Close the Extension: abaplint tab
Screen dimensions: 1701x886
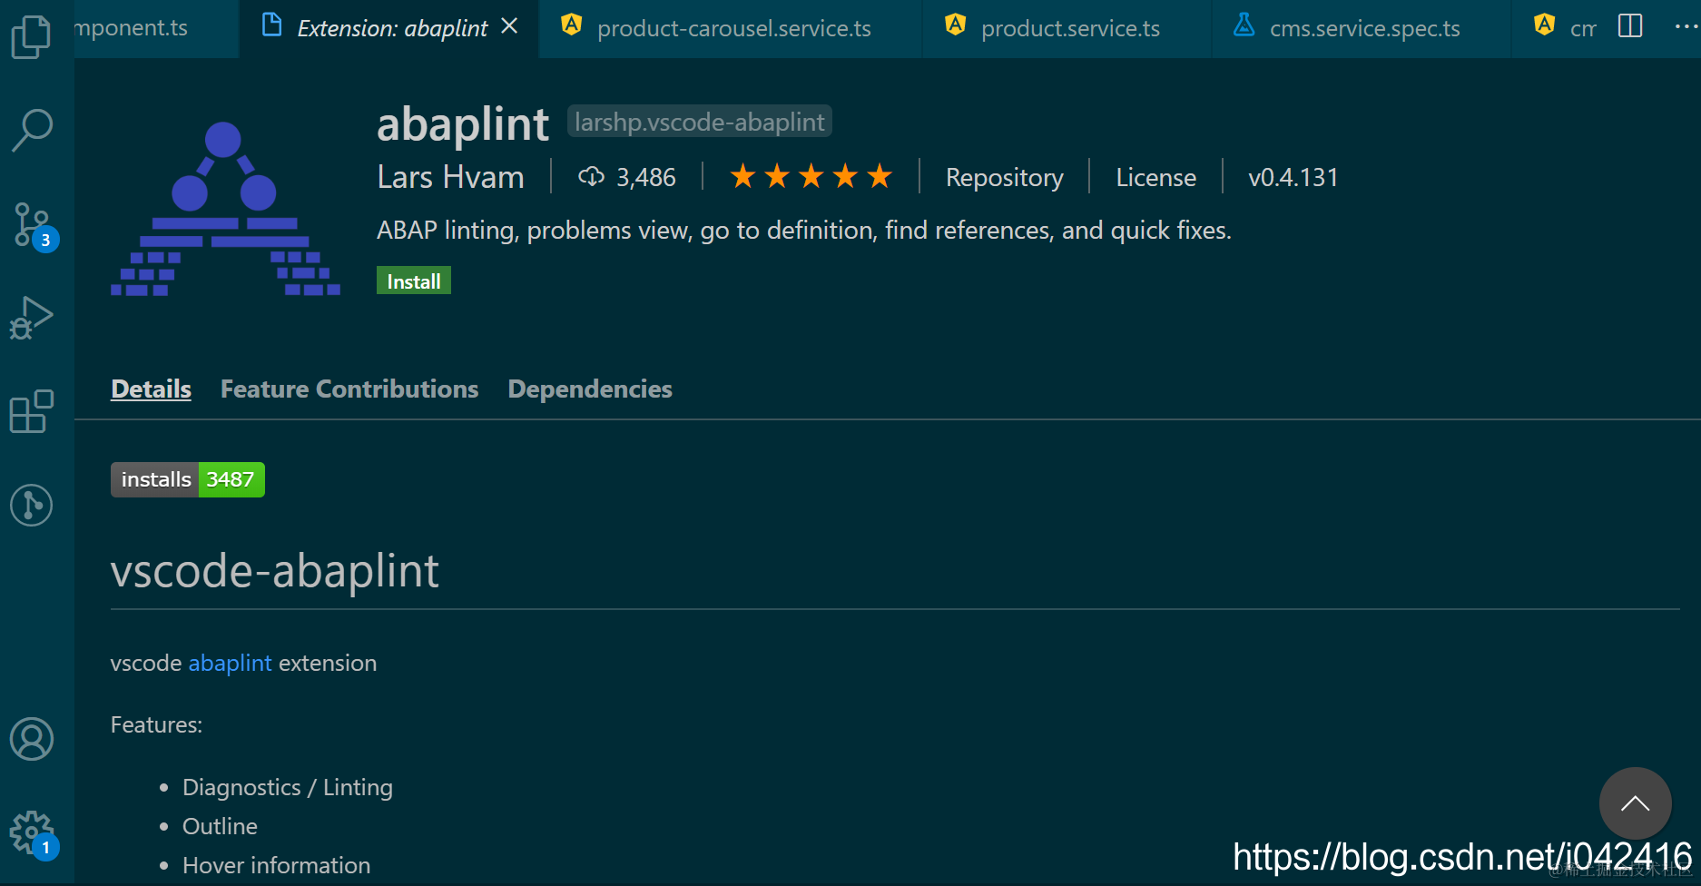point(509,26)
